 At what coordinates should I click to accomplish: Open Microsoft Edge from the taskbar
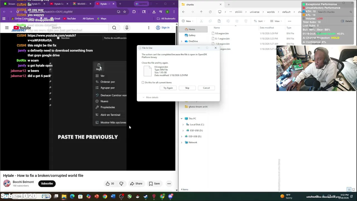[72, 197]
